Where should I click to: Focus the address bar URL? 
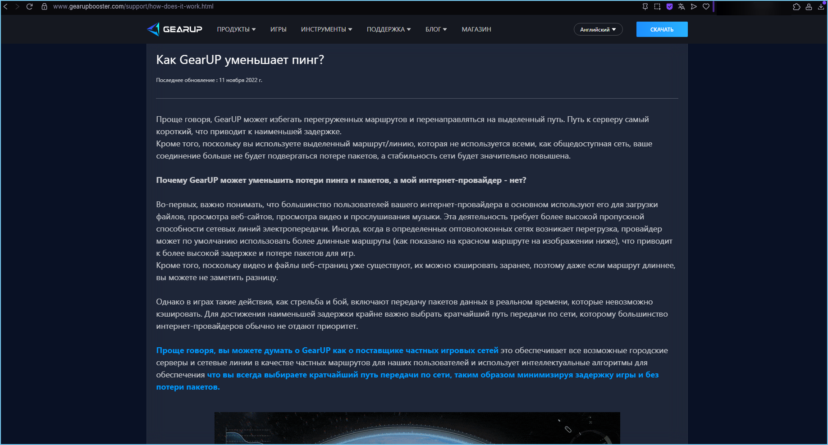[133, 6]
